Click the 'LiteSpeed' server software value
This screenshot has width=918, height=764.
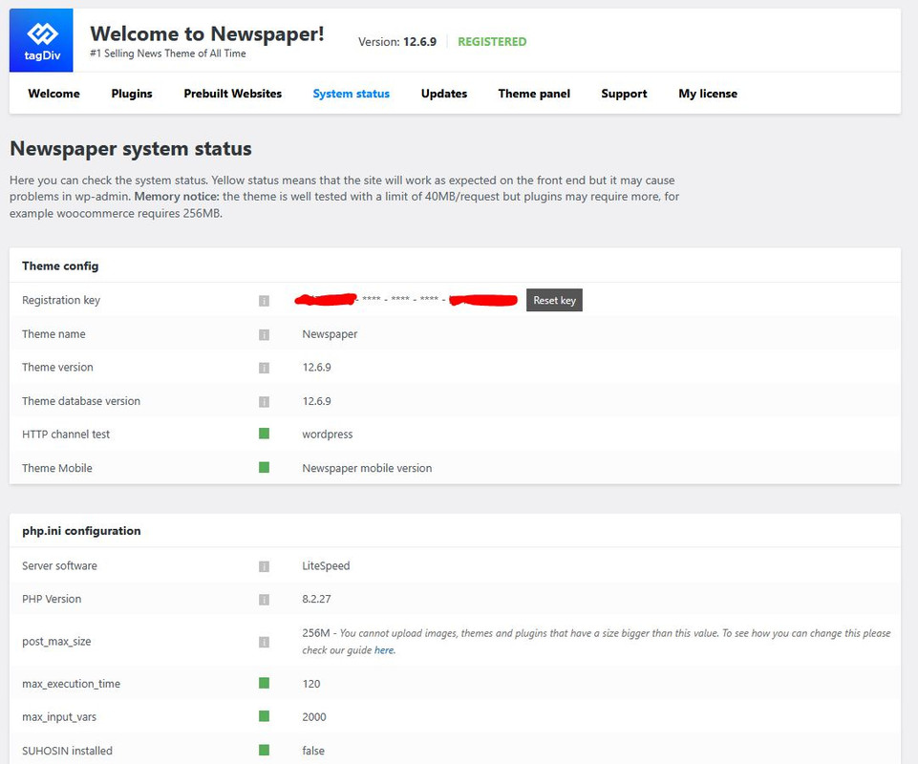coord(326,566)
